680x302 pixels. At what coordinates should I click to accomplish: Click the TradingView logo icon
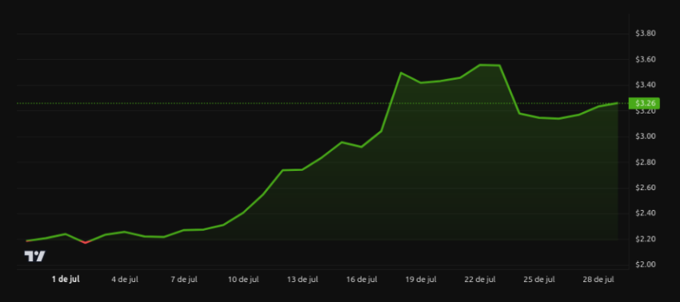tap(34, 256)
